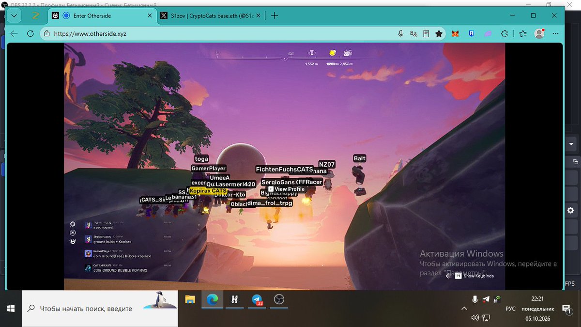
Task: Click the Balt player nametag
Action: click(x=360, y=158)
